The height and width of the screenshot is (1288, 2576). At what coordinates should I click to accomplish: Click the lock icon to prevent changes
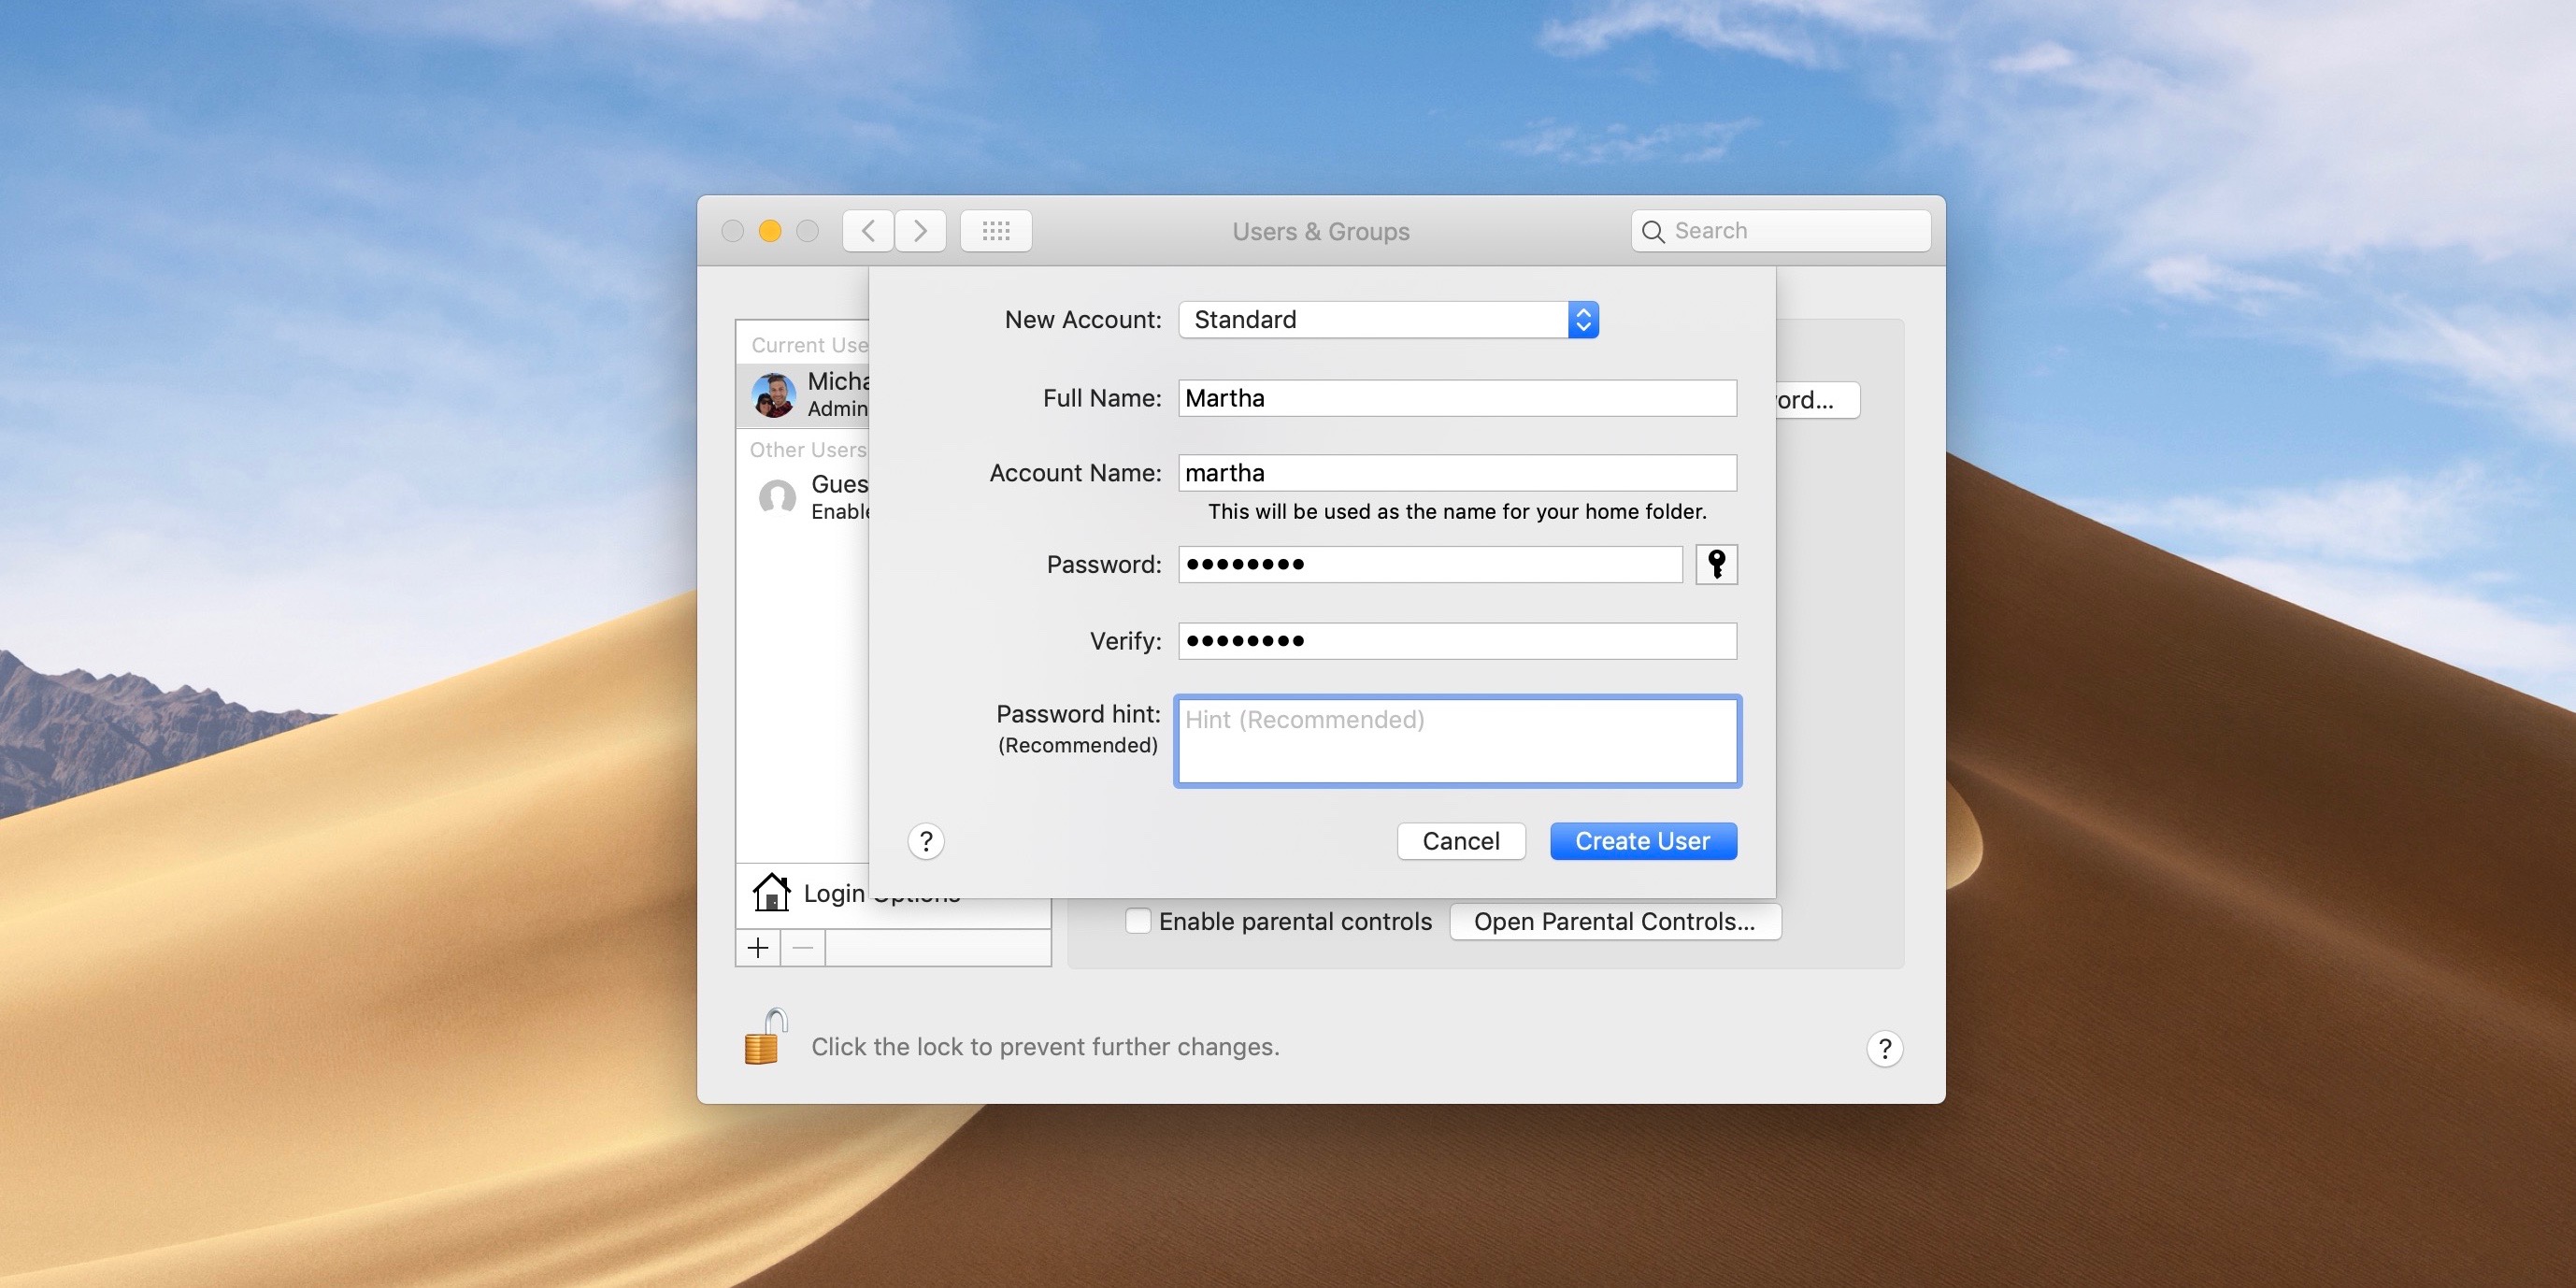(x=766, y=1037)
